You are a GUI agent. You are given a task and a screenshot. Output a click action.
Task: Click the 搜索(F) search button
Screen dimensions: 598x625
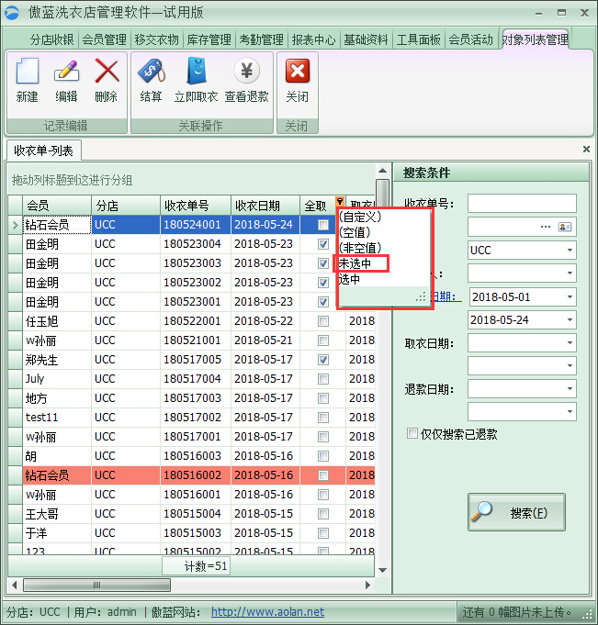(516, 512)
